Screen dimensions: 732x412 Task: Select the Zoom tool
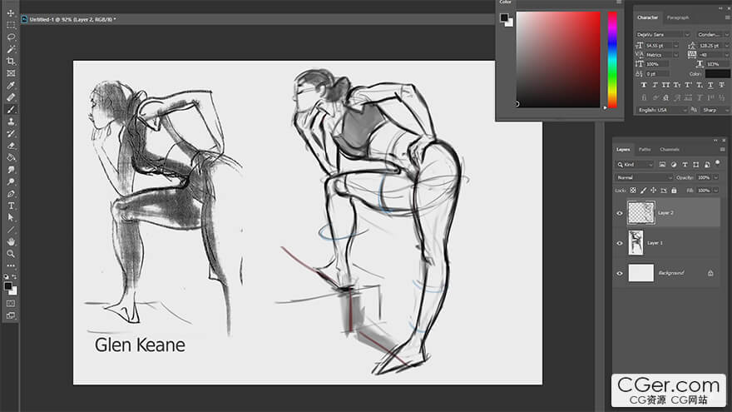pos(11,254)
